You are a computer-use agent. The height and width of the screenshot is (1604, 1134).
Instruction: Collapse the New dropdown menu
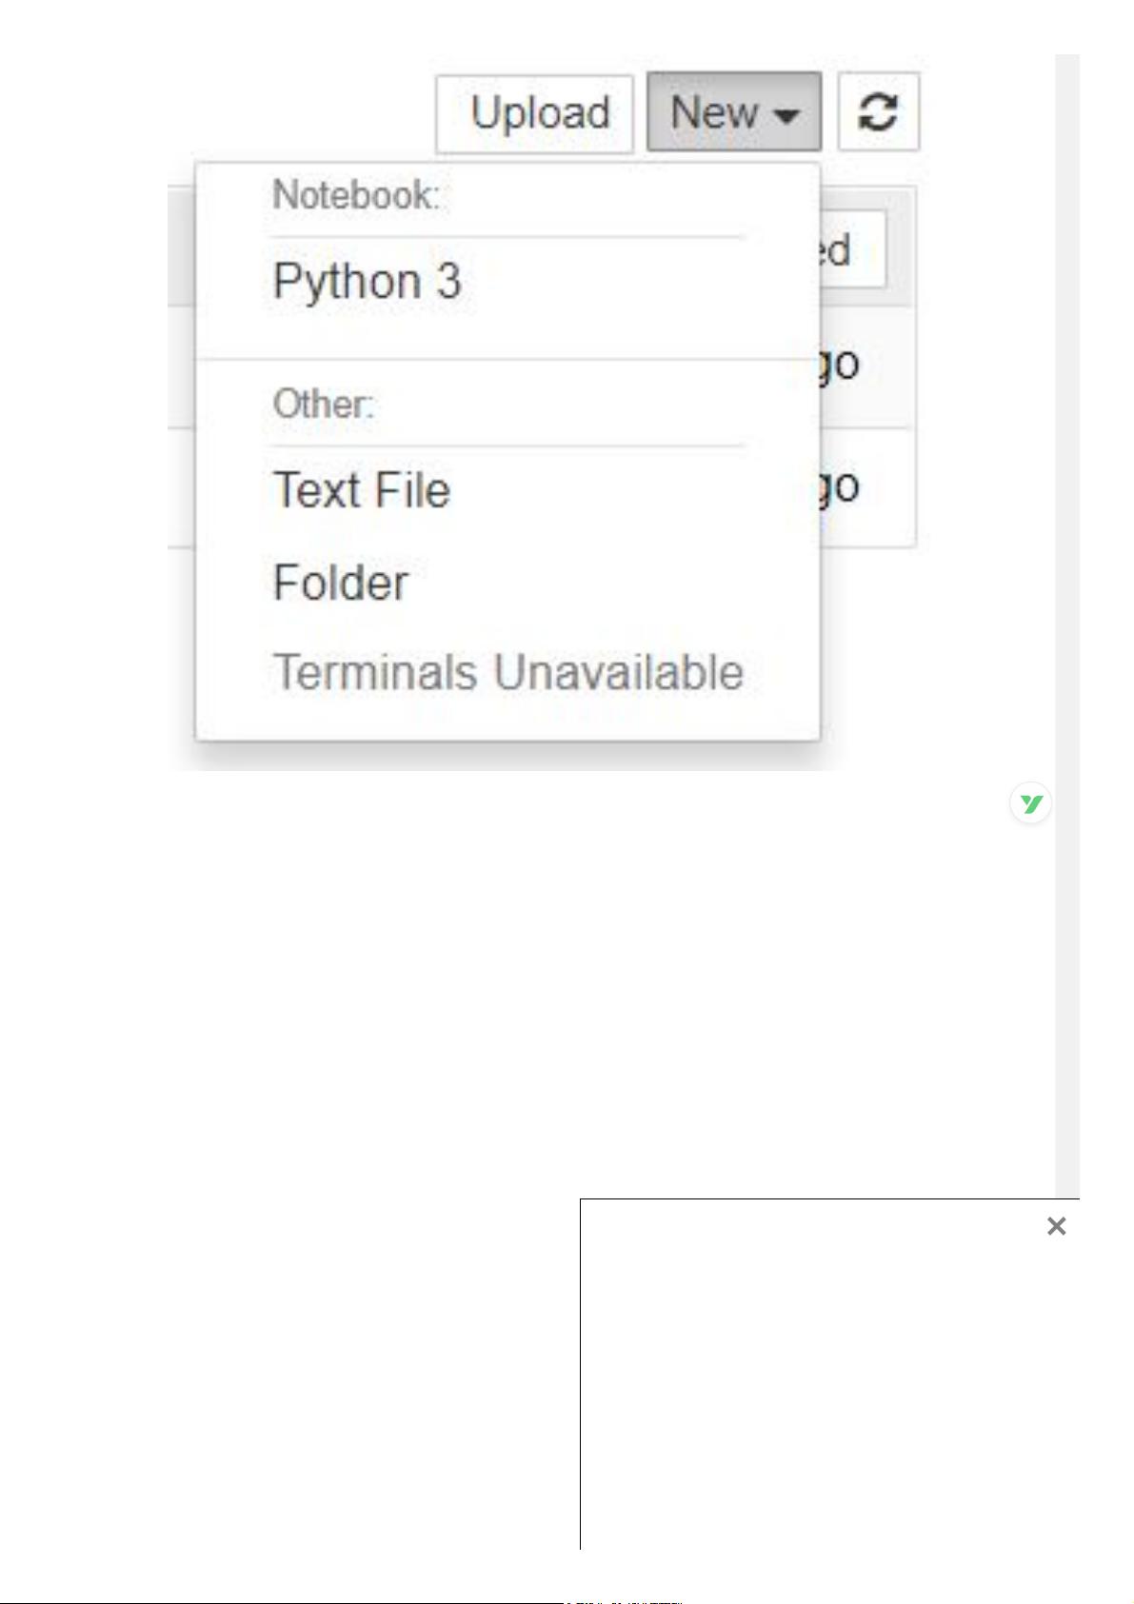pyautogui.click(x=734, y=112)
